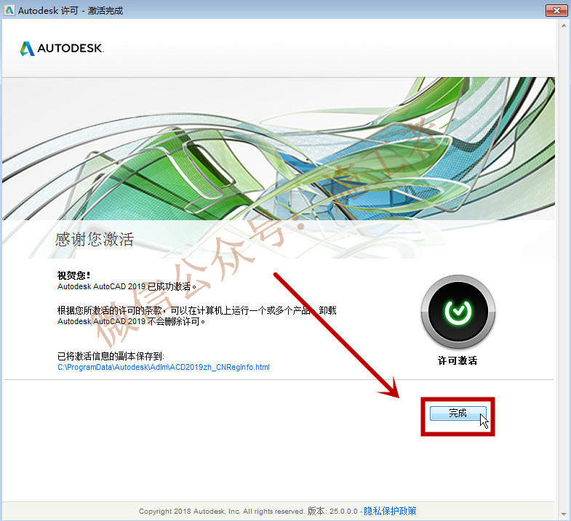Close the Autodesk license window

click(556, 10)
